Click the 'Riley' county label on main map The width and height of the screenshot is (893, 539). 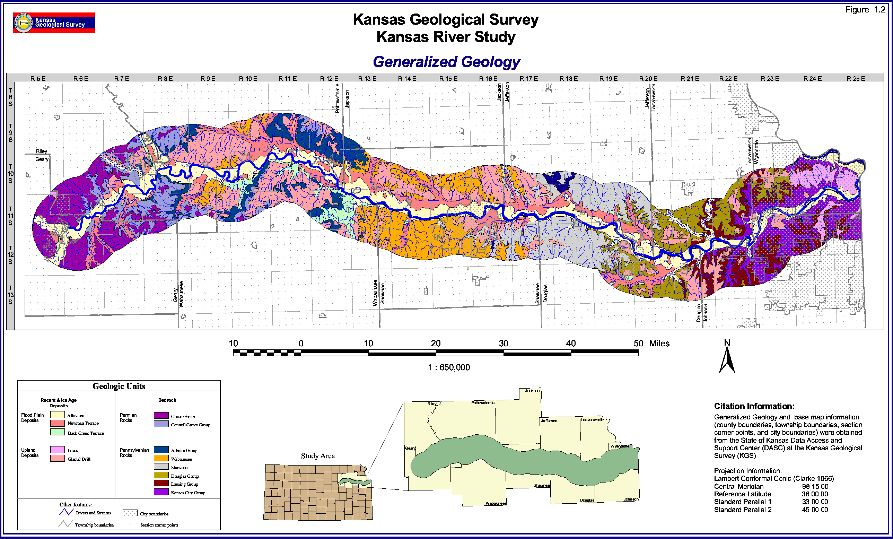[42, 151]
